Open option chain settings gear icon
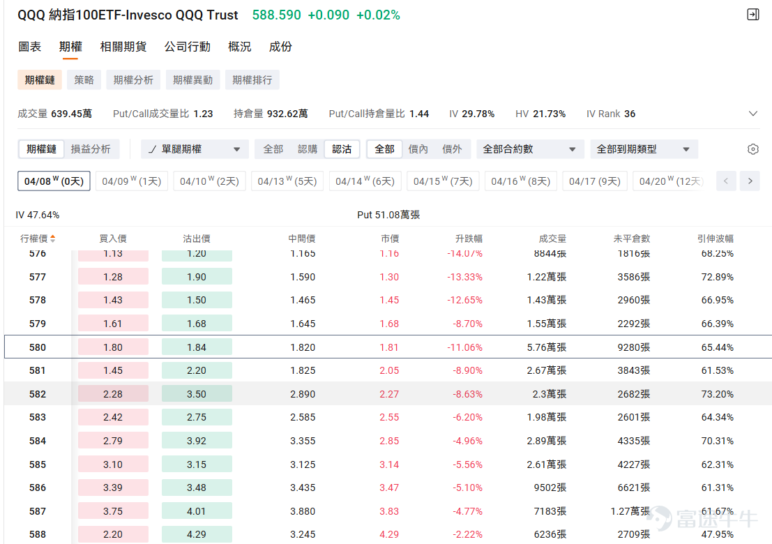772x544 pixels. coord(752,149)
